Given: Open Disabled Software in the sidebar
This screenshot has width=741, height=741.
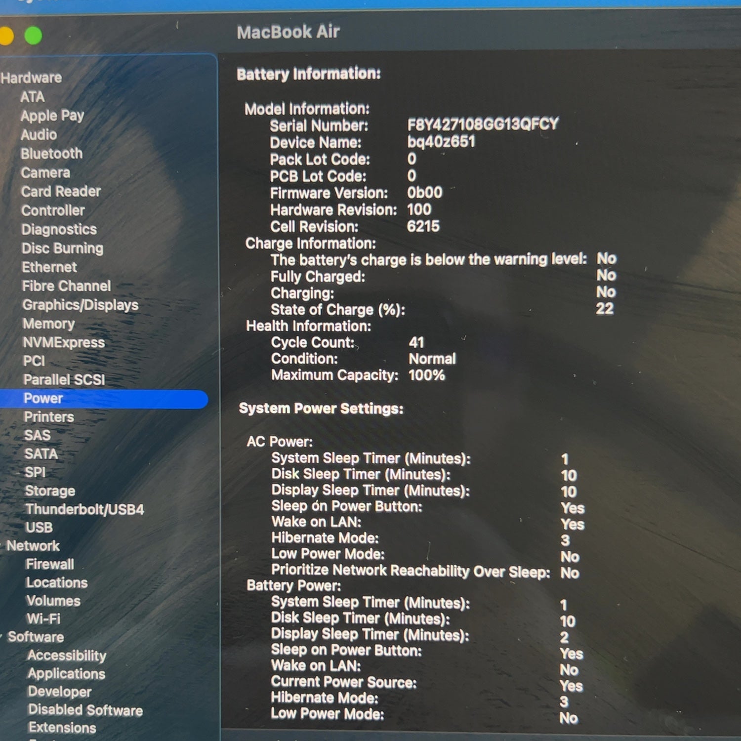Looking at the screenshot, I should (x=85, y=710).
